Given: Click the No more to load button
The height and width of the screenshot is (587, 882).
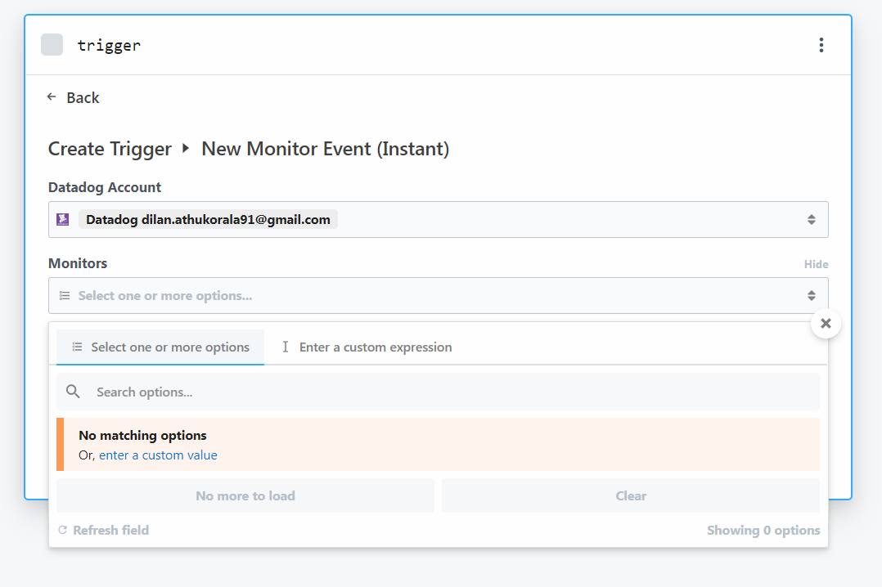Looking at the screenshot, I should click(x=245, y=495).
